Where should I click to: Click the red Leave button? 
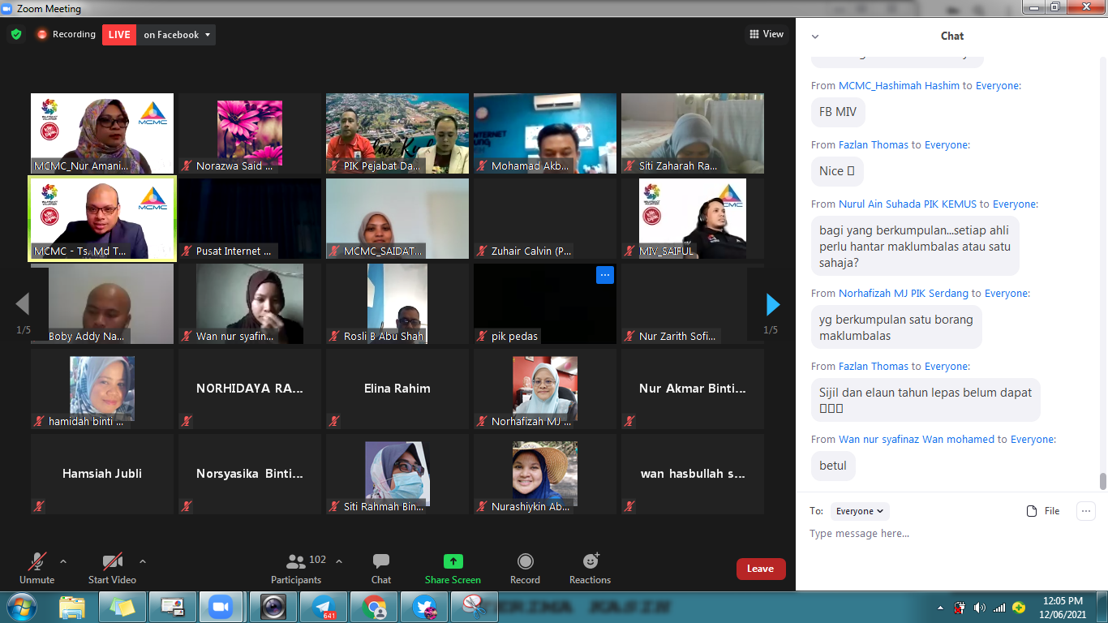coord(760,569)
